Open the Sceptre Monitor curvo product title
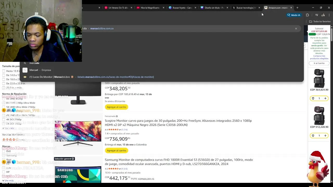The height and width of the screenshot is (187, 333). point(178,123)
